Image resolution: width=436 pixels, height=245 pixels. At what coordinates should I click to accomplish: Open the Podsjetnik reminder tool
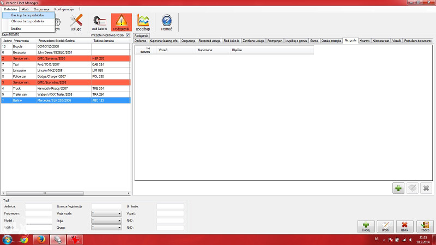point(122,22)
